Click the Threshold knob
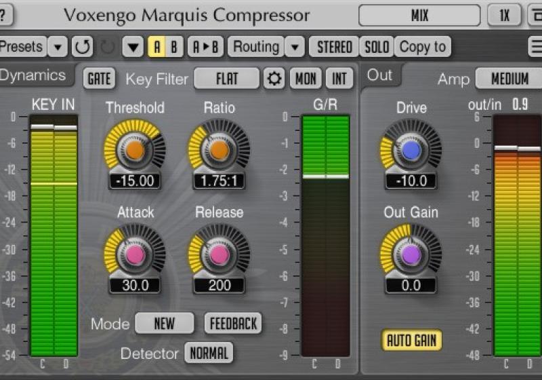 click(135, 150)
